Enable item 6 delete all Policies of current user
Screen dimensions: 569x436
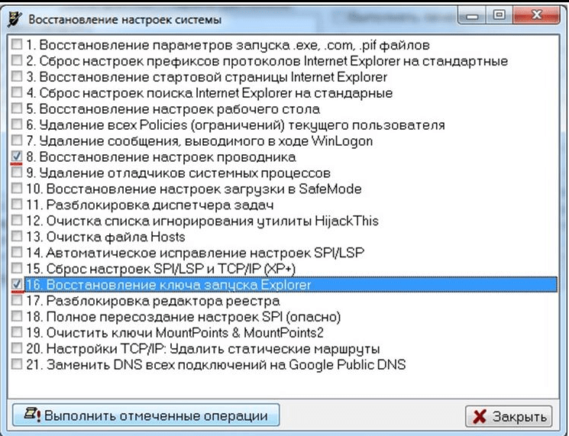[x=16, y=124]
